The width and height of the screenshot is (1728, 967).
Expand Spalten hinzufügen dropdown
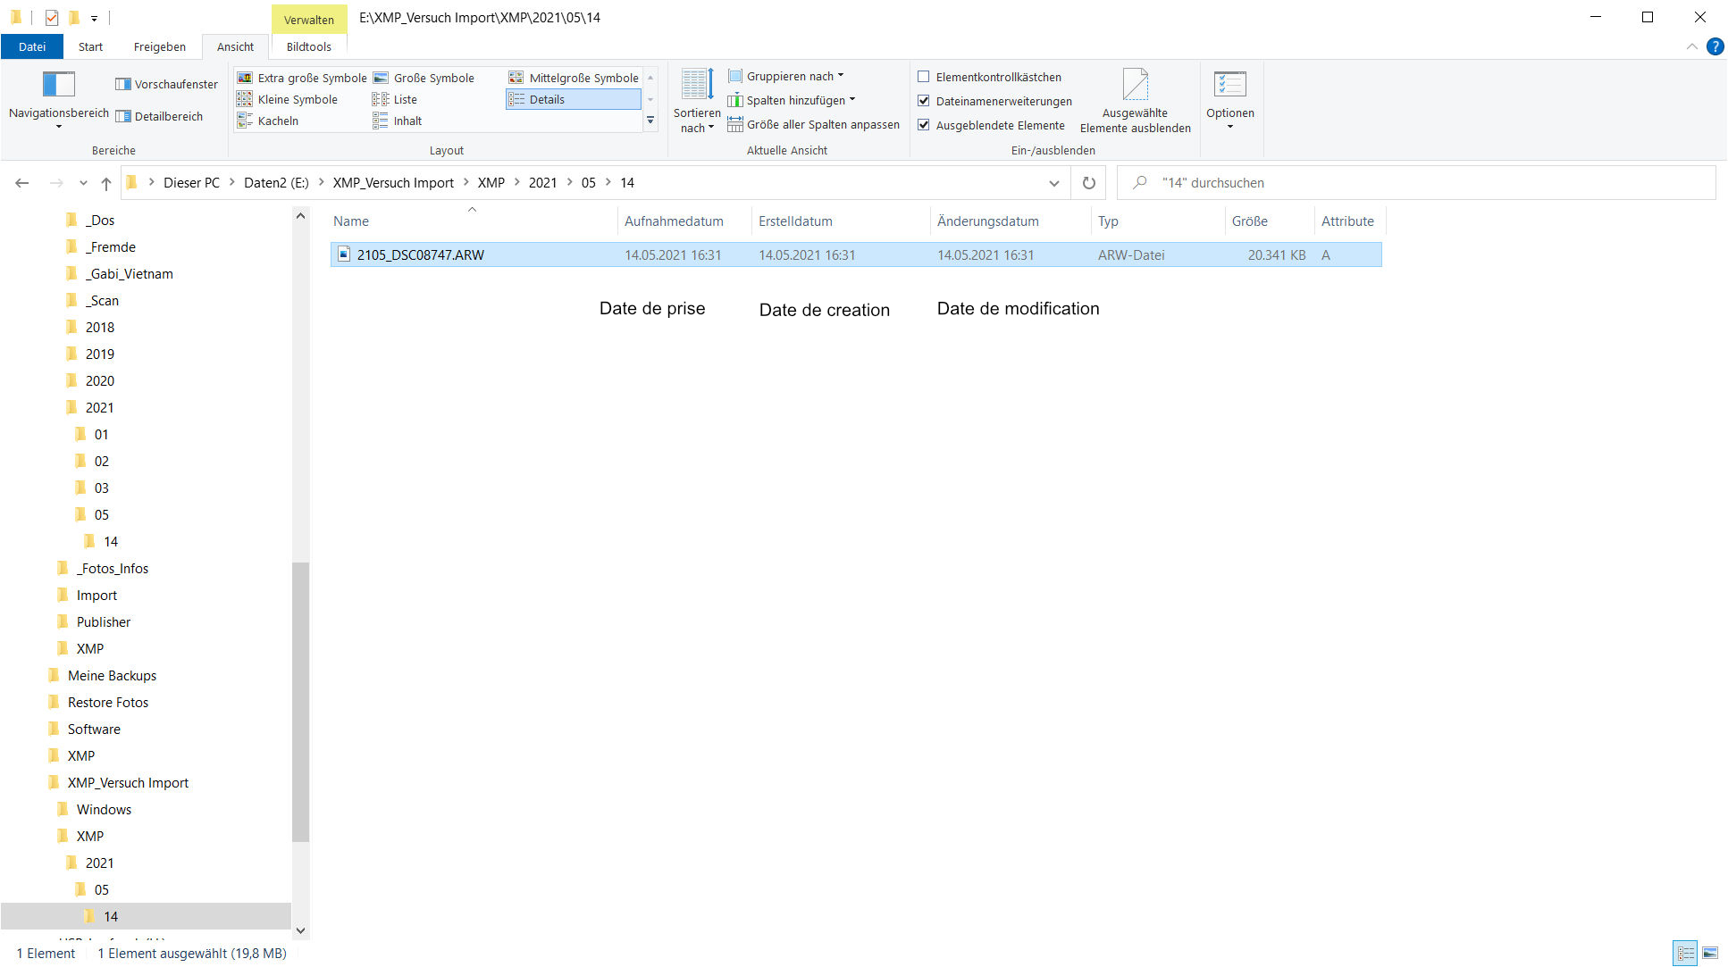click(795, 101)
